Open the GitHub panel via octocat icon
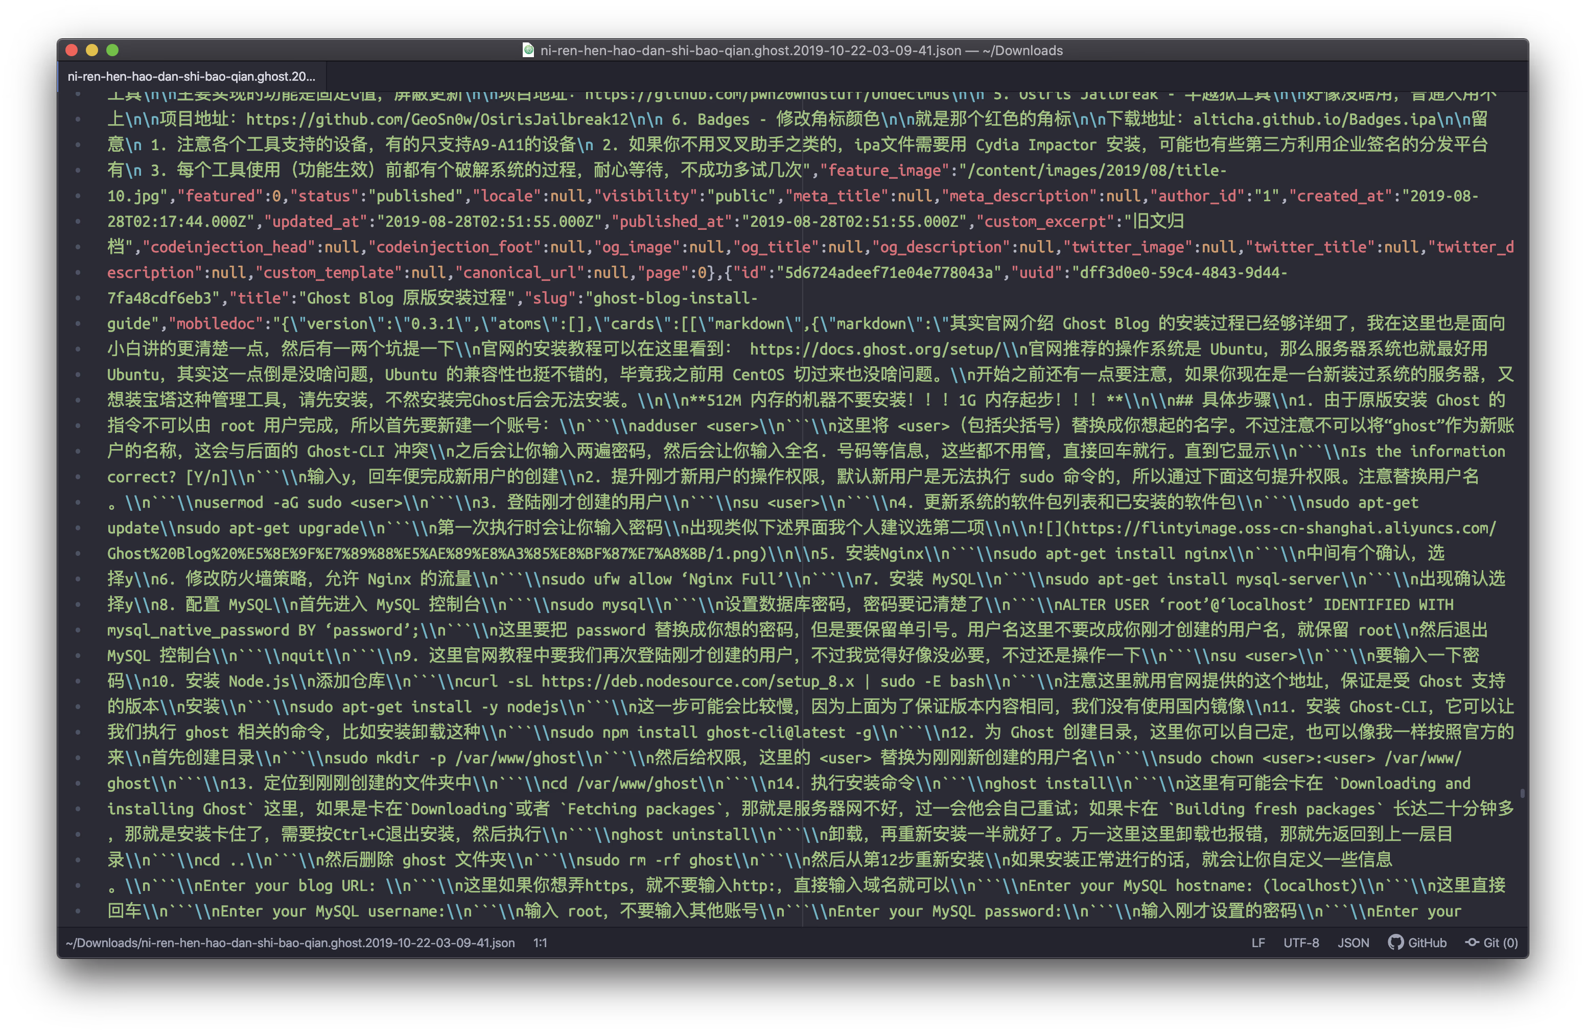Viewport: 1586px width, 1034px height. 1395,942
